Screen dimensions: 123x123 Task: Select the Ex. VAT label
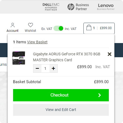(47, 29)
